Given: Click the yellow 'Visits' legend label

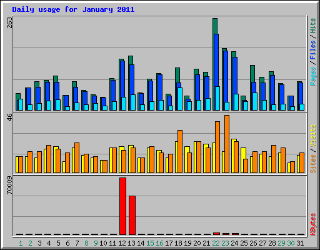Looking at the screenshot, I should (x=312, y=136).
